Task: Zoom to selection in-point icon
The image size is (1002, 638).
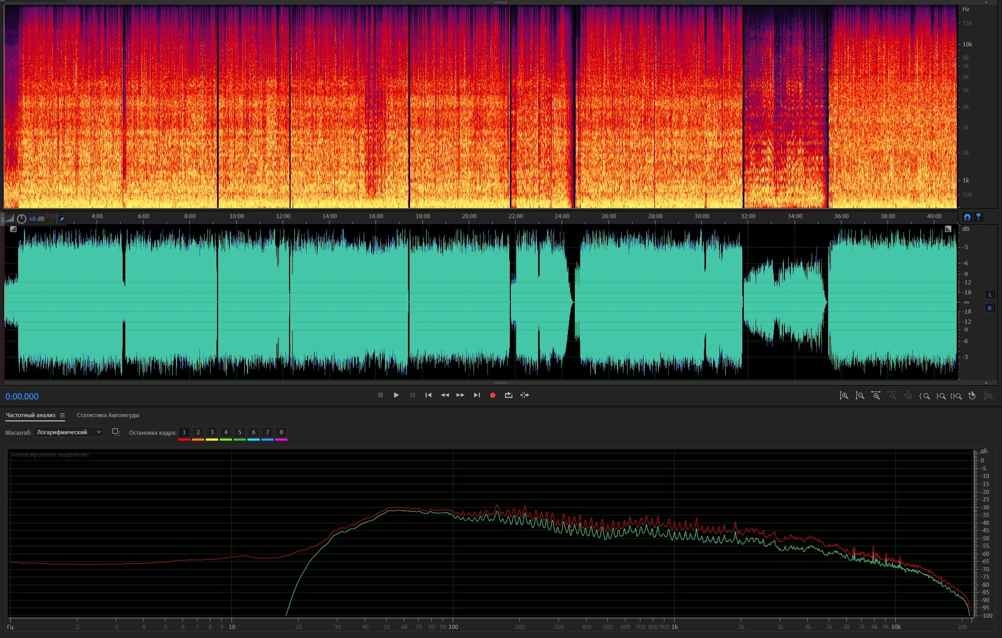Action: click(x=925, y=396)
